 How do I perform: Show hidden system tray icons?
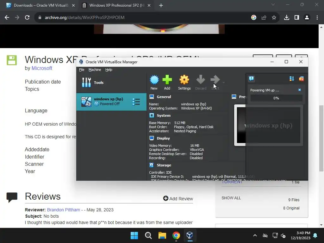coord(255,235)
